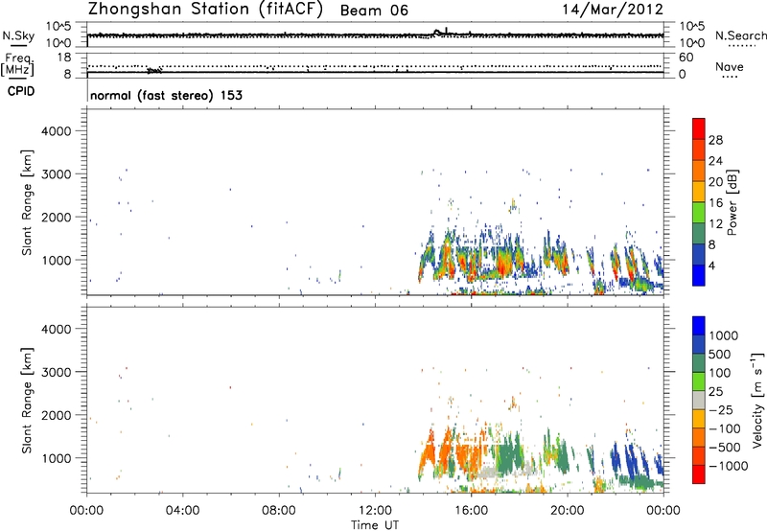Click the '04:00' time axis label
The image size is (767, 531).
(x=182, y=511)
